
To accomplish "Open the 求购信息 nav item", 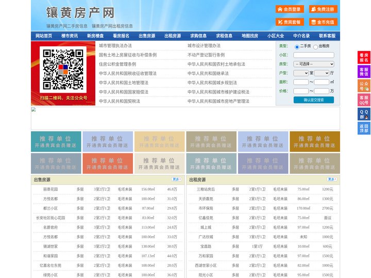I will (x=198, y=36).
